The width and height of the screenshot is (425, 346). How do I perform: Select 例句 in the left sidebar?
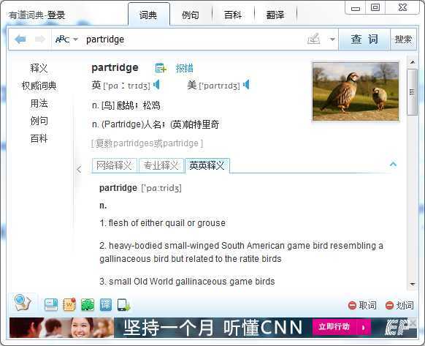(39, 121)
